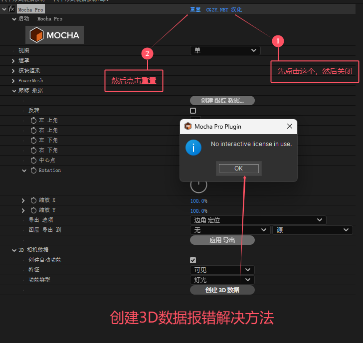Expand the 遮罩 section
This screenshot has width=363, height=343.
(13, 61)
